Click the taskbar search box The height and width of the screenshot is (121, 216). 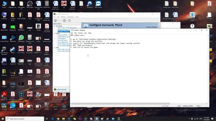click(25, 119)
